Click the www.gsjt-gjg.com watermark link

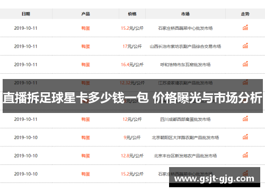[x=214, y=179]
